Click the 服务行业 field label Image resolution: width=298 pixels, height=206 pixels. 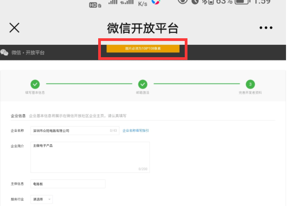[x=17, y=199]
